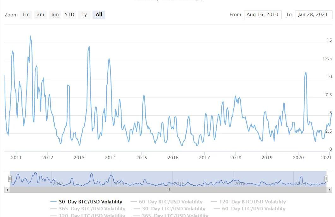335x217 pixels.
Task: Click the navigator scrollbar center grip
Action: point(168,190)
